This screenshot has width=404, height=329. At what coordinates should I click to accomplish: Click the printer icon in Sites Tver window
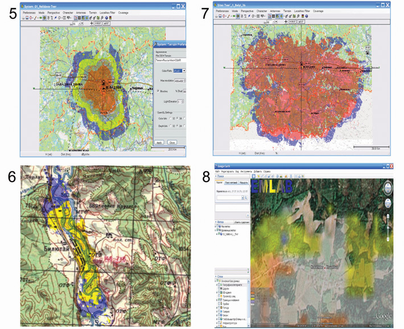(216, 16)
